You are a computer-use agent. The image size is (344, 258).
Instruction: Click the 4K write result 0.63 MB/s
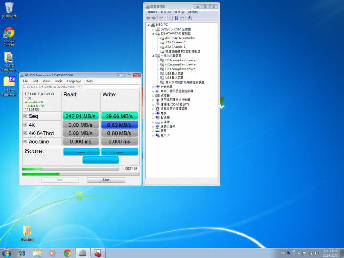119,125
